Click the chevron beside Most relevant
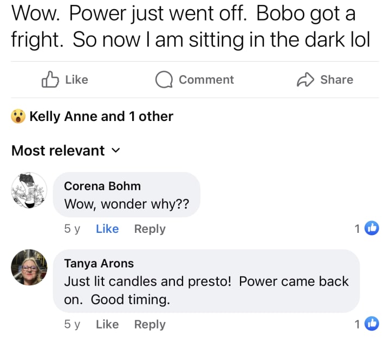 [x=115, y=150]
